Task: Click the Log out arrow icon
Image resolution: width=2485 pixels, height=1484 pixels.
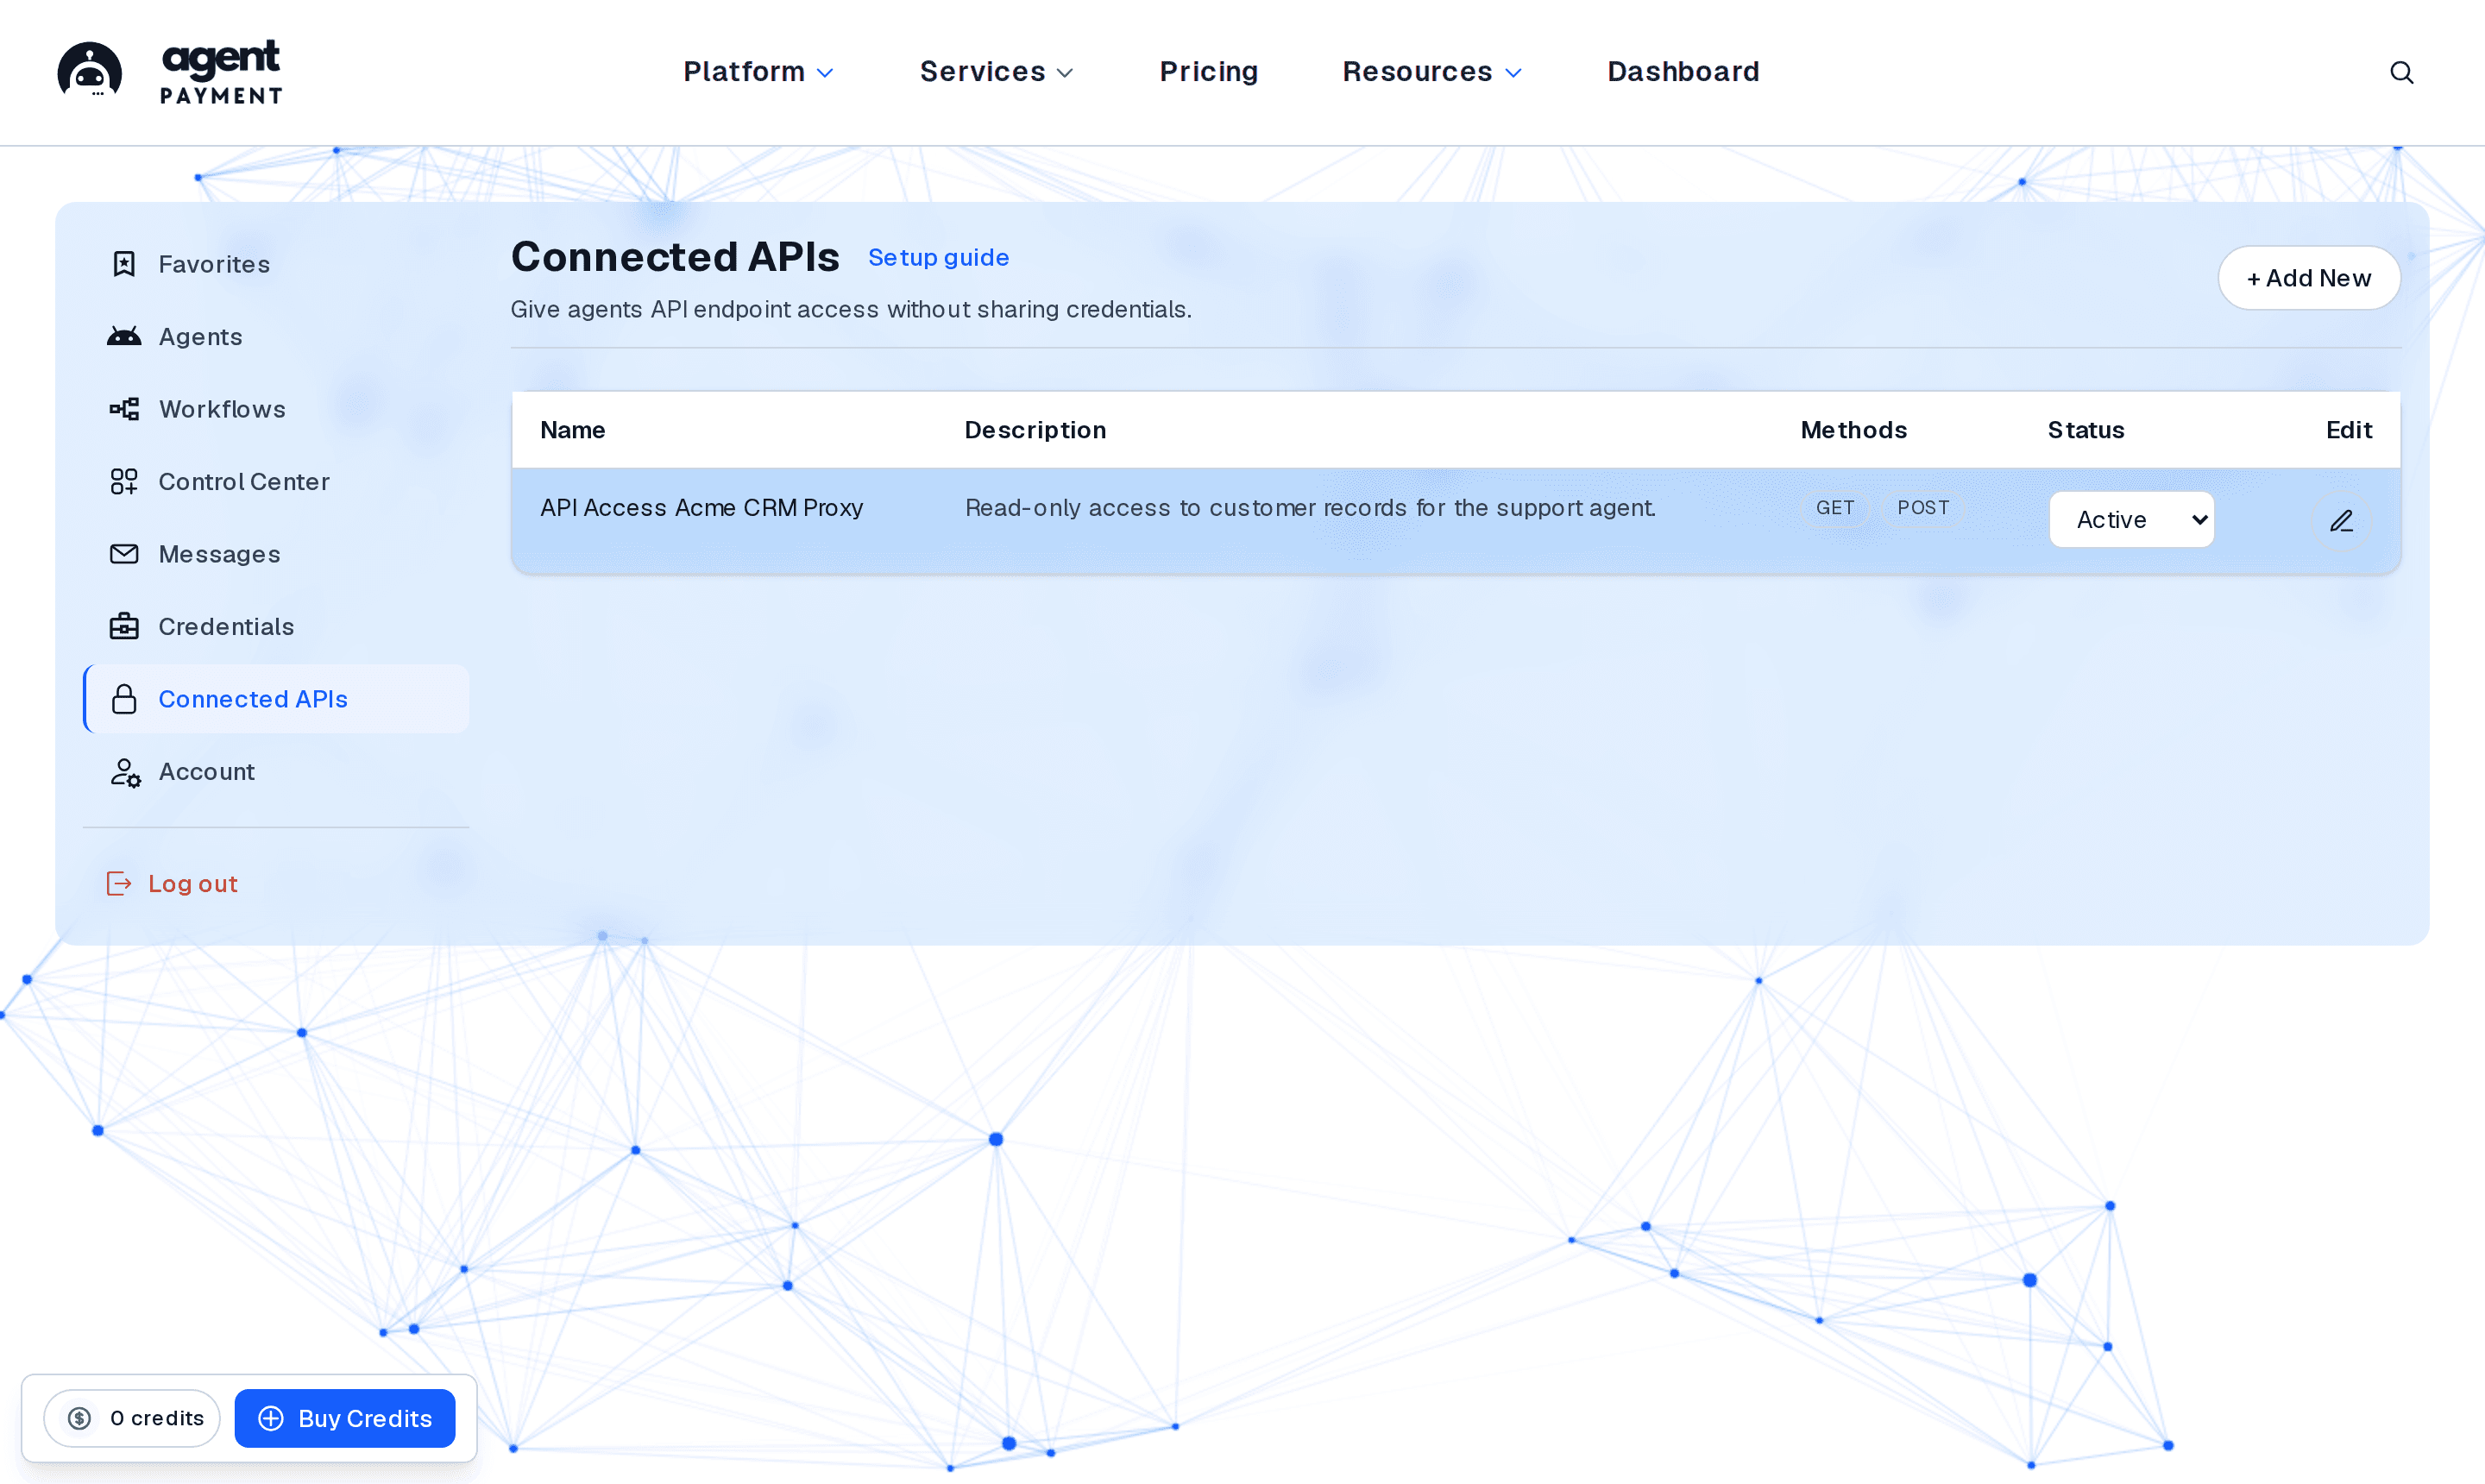Action: click(x=119, y=883)
